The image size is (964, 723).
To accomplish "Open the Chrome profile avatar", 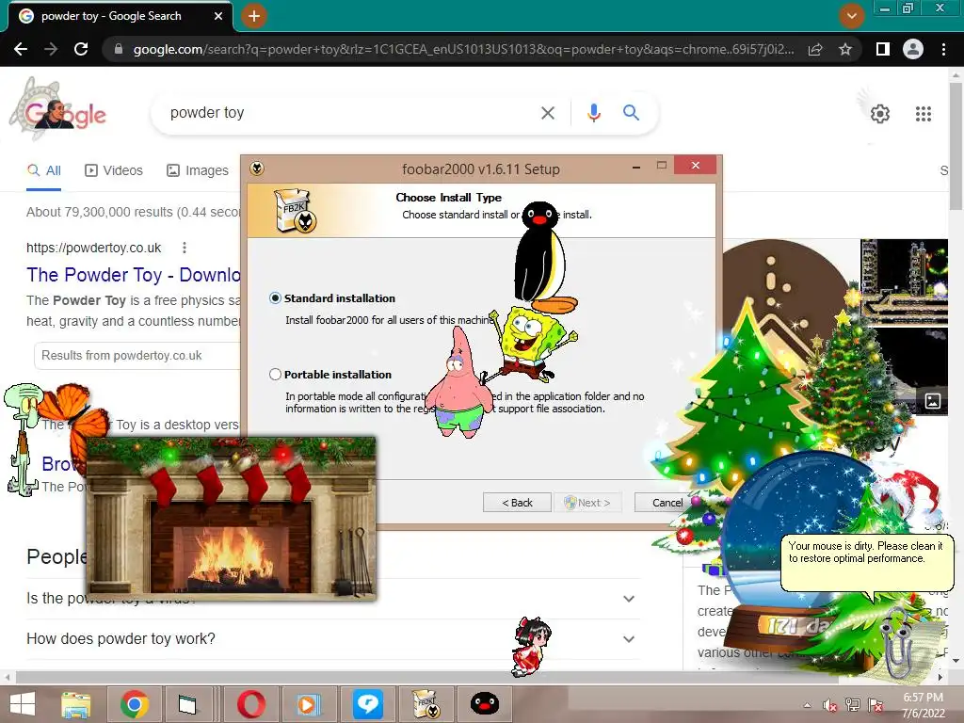I will point(913,49).
